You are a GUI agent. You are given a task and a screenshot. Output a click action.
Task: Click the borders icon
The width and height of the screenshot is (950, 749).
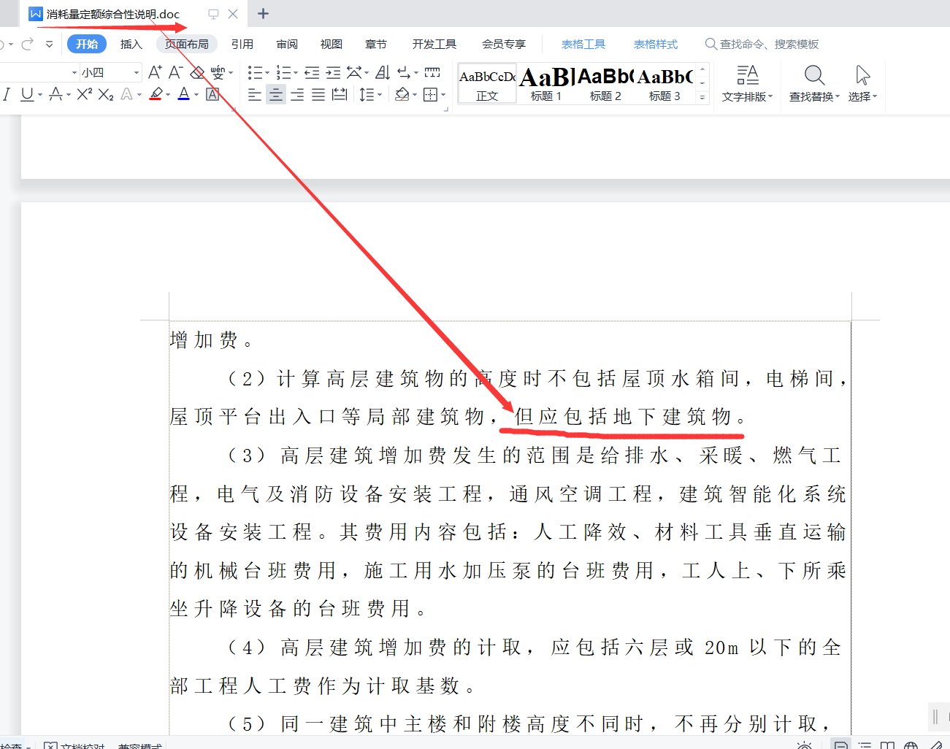431,94
